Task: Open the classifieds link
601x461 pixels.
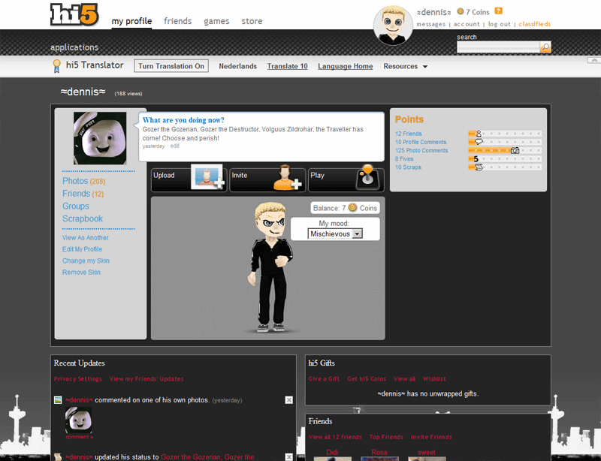Action: pos(534,24)
